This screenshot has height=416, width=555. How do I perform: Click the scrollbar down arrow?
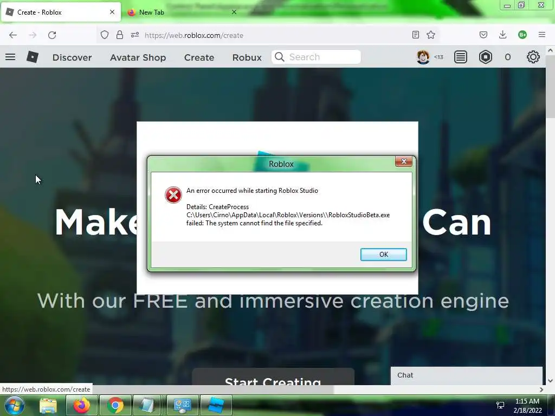550,381
